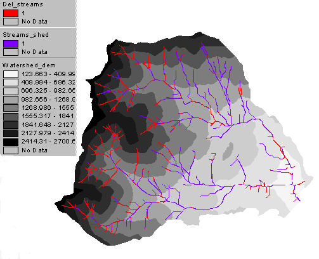Viewport: 319px width, 259px height.
Task: Click the 1268.986 - 1555 elevation swatch
Action: tap(11, 108)
